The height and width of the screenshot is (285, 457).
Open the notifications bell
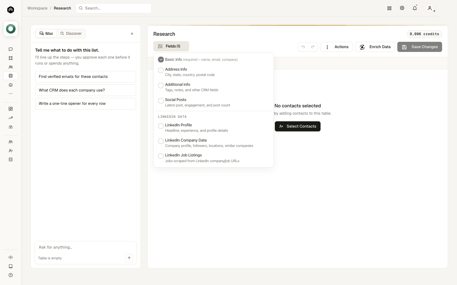pos(415,8)
